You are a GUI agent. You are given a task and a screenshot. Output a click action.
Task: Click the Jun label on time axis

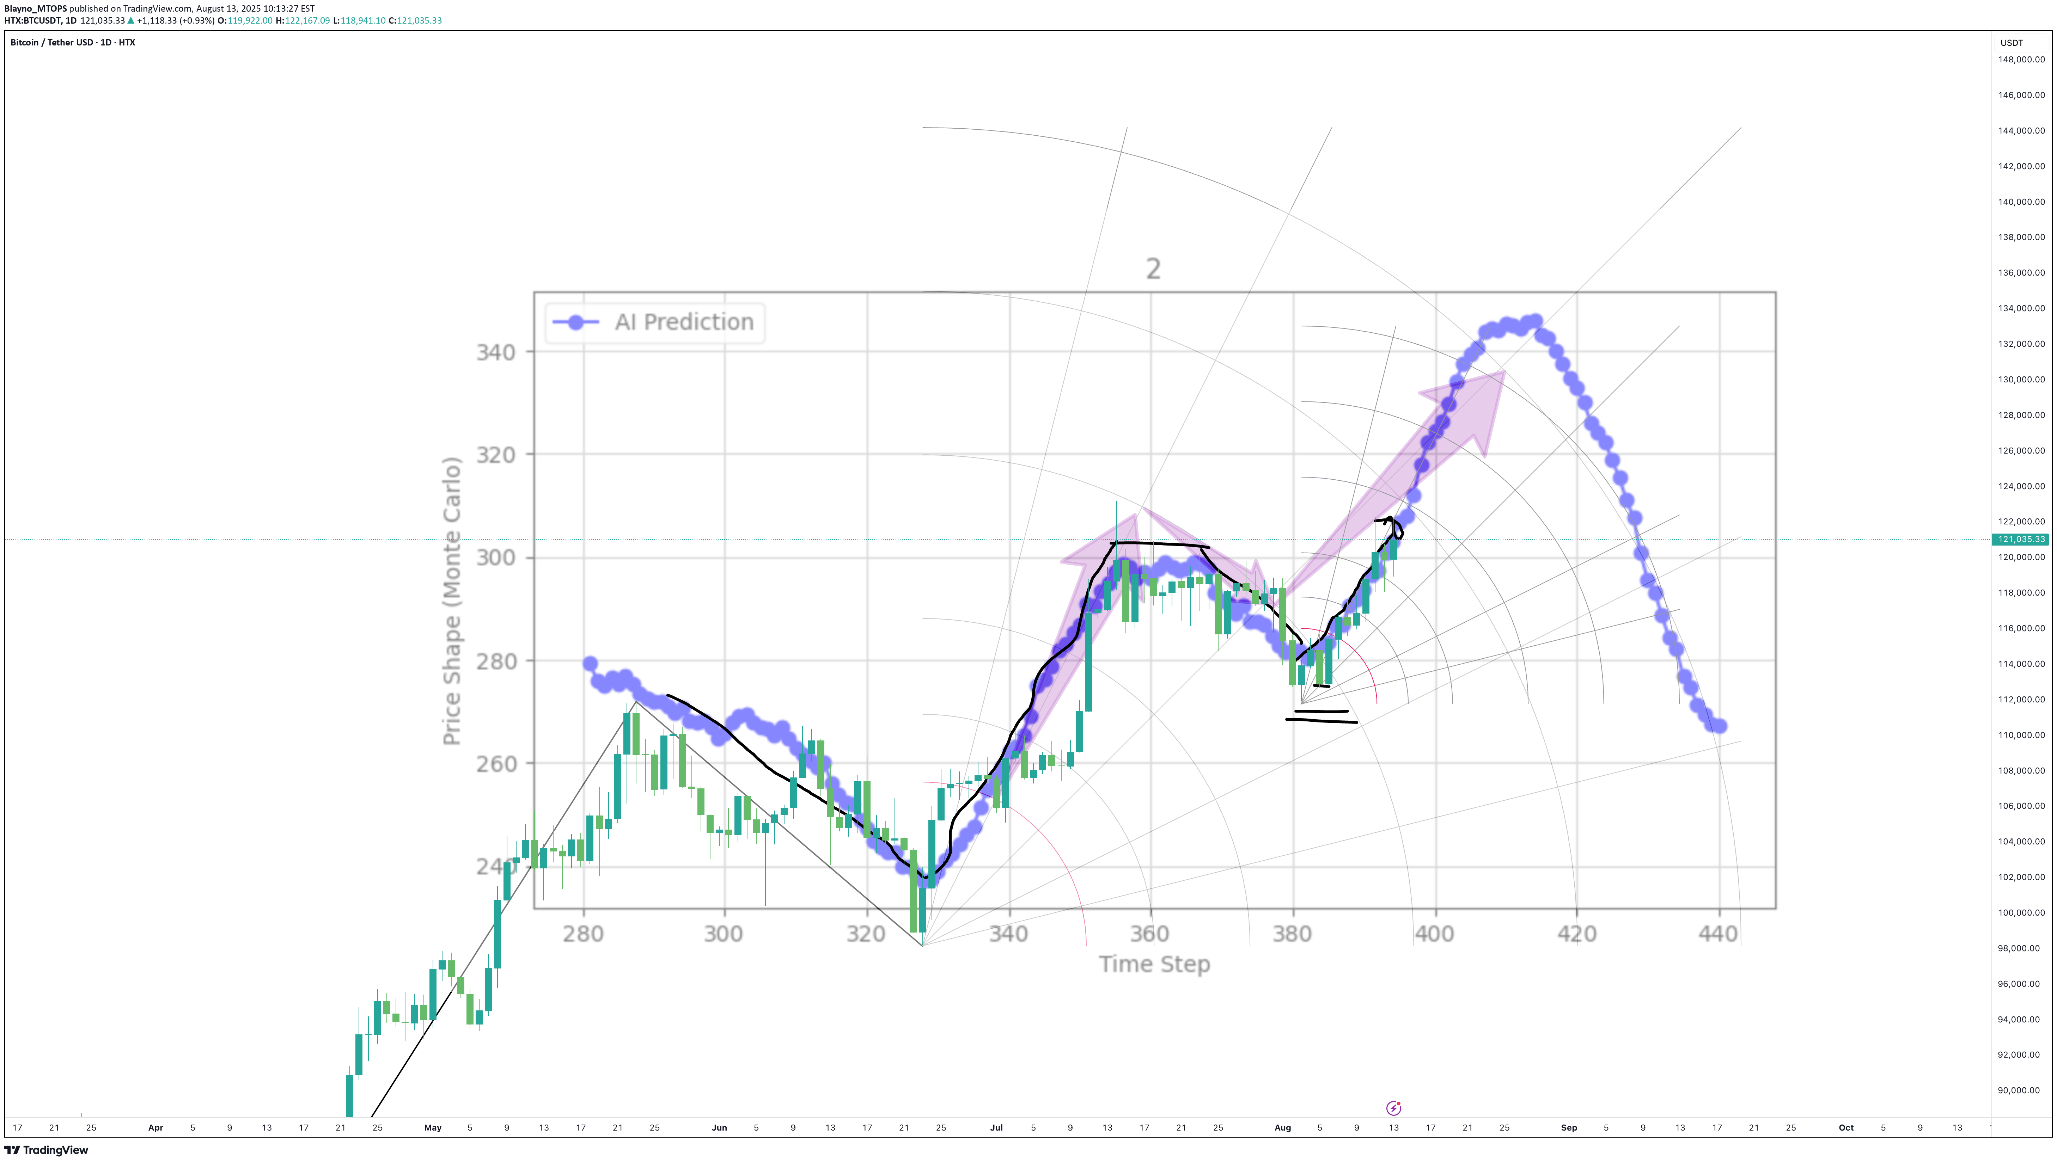click(719, 1128)
